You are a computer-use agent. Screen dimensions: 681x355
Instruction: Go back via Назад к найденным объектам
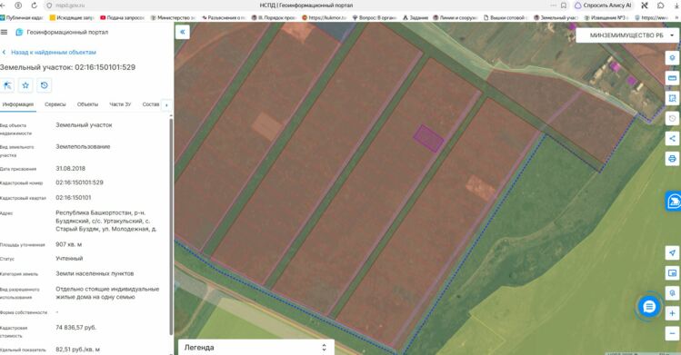[49, 52]
